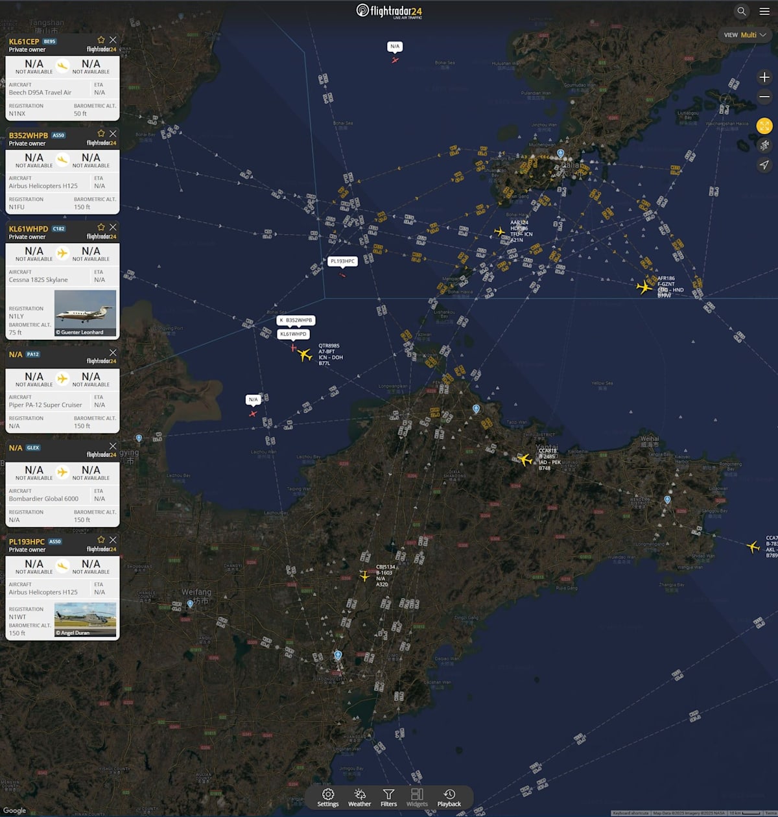Click the BE95 aircraft type badge
Viewport: 778px width, 817px height.
click(50, 41)
